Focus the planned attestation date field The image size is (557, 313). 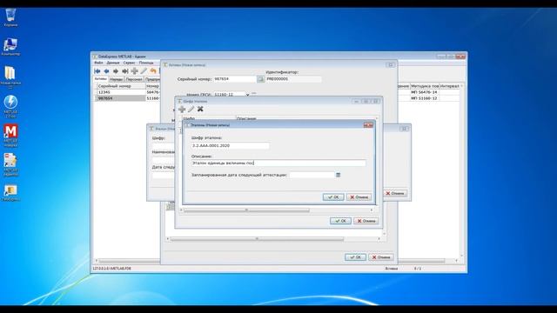point(312,175)
